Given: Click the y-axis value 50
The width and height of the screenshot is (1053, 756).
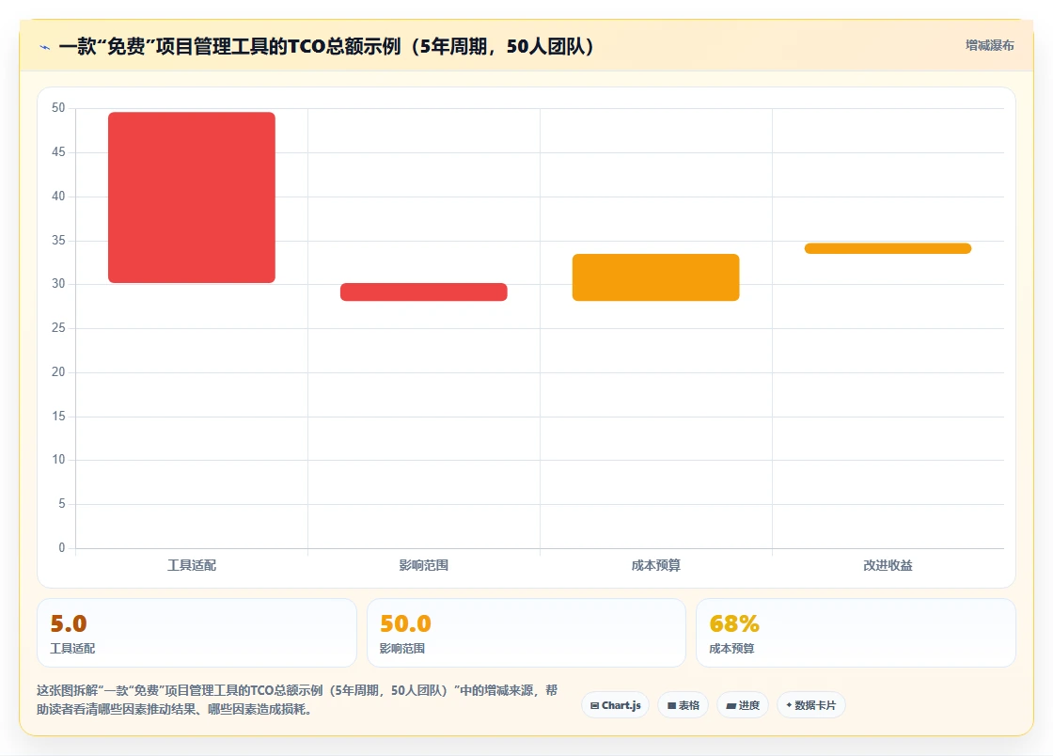Looking at the screenshot, I should pyautogui.click(x=58, y=108).
